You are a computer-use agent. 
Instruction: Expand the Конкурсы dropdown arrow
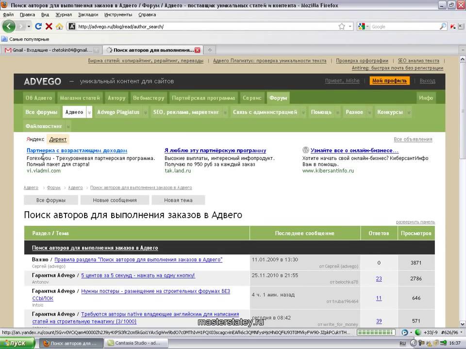tap(409, 112)
